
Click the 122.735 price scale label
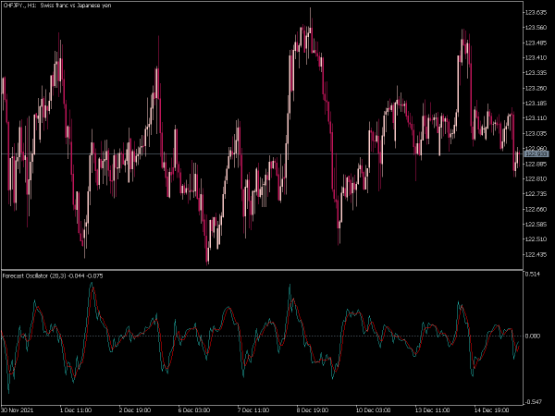[536, 194]
